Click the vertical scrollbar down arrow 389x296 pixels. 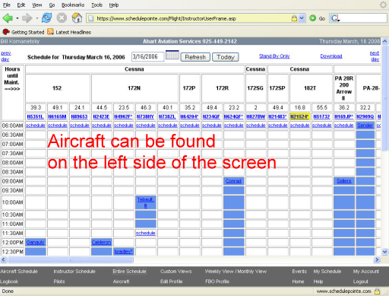pyautogui.click(x=384, y=252)
